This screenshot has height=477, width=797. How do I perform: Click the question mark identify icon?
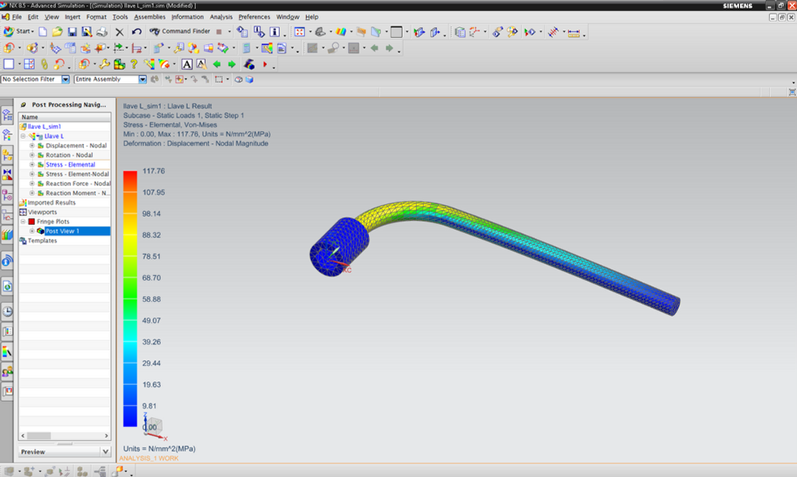(134, 64)
